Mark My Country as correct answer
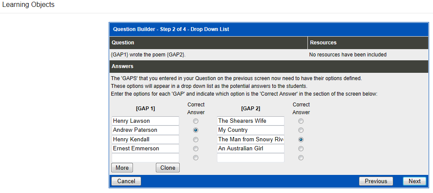433x193 pixels. [301, 130]
